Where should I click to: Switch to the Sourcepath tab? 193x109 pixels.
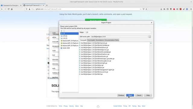pyautogui.click(x=91, y=40)
